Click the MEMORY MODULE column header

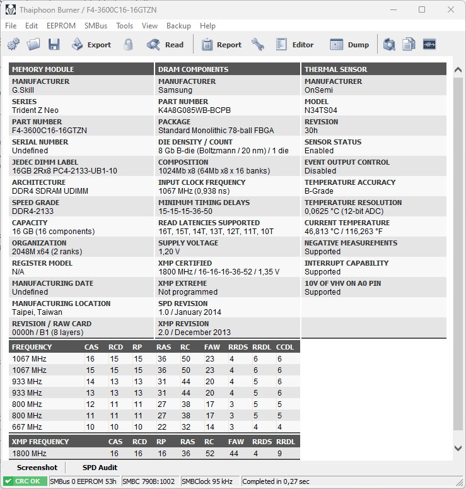pyautogui.click(x=81, y=69)
